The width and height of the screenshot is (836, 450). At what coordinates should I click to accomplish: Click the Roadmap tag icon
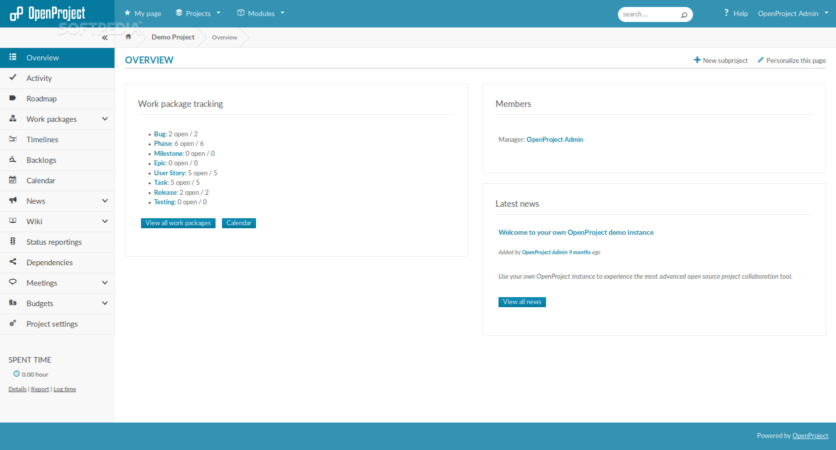(13, 98)
